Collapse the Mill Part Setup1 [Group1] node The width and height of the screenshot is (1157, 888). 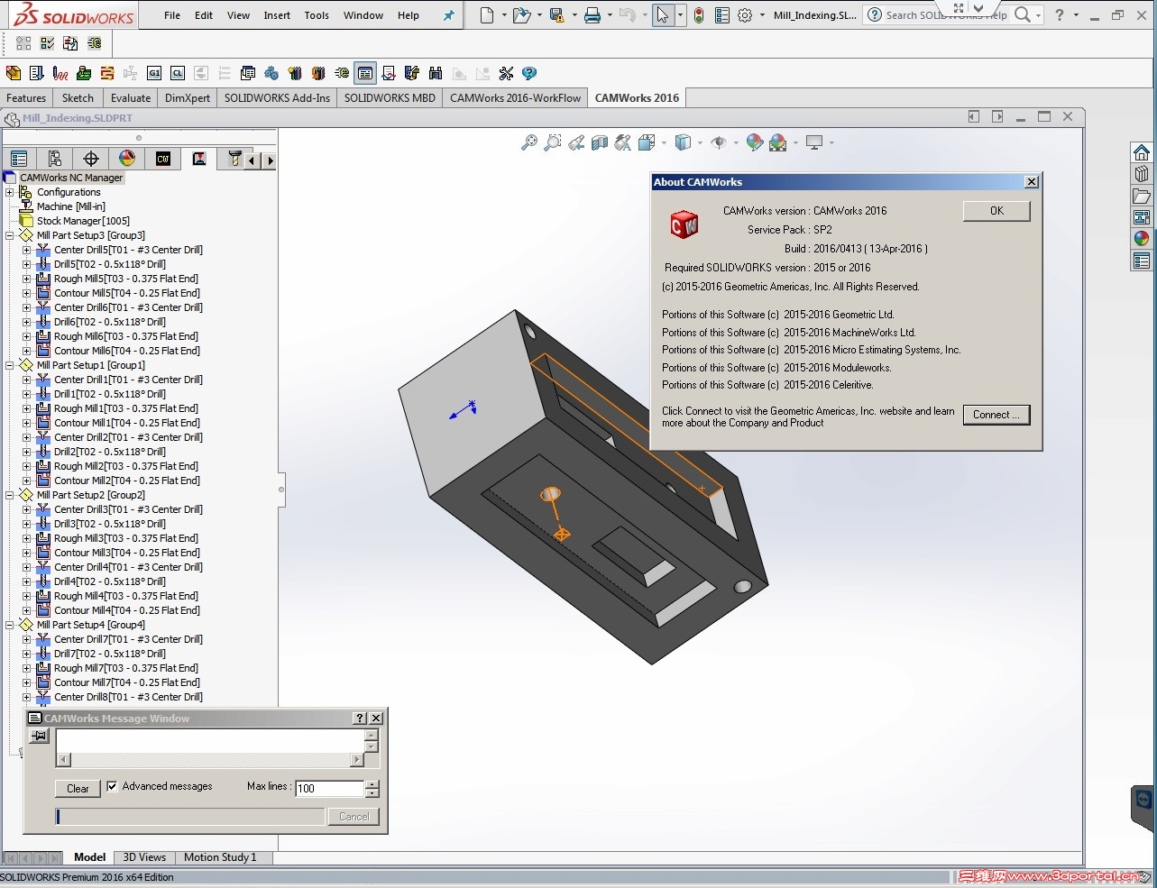pos(10,365)
